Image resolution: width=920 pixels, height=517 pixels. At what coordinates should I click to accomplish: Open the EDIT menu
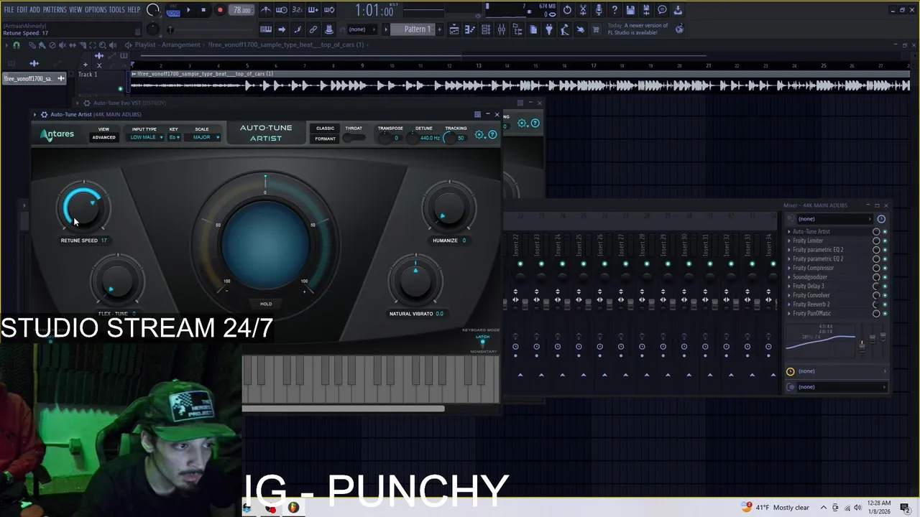coord(22,10)
